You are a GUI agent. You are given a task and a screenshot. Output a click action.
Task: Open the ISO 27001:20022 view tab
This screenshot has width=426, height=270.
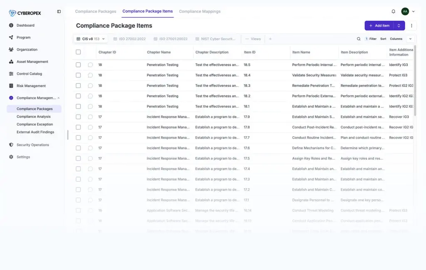click(x=171, y=39)
